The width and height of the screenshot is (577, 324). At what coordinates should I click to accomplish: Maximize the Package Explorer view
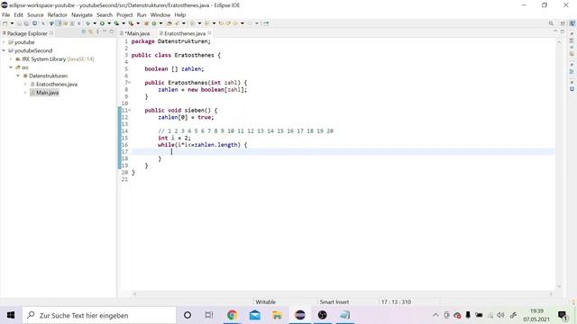tap(112, 32)
